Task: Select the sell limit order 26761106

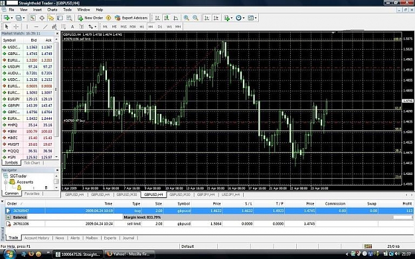Action: coord(209,224)
